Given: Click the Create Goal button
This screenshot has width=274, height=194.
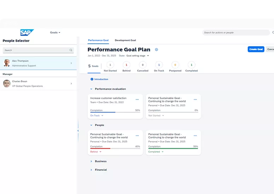Looking at the screenshot, I should [x=256, y=49].
